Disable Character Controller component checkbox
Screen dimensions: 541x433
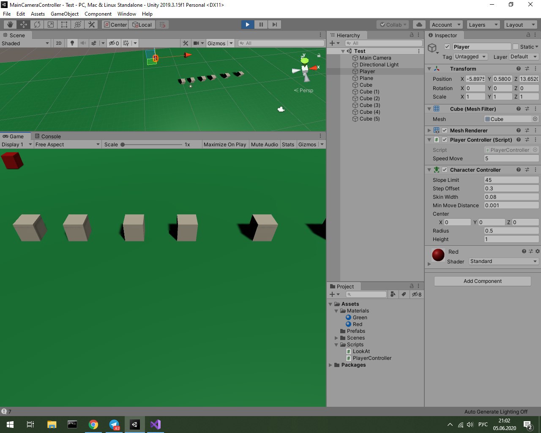[445, 170]
